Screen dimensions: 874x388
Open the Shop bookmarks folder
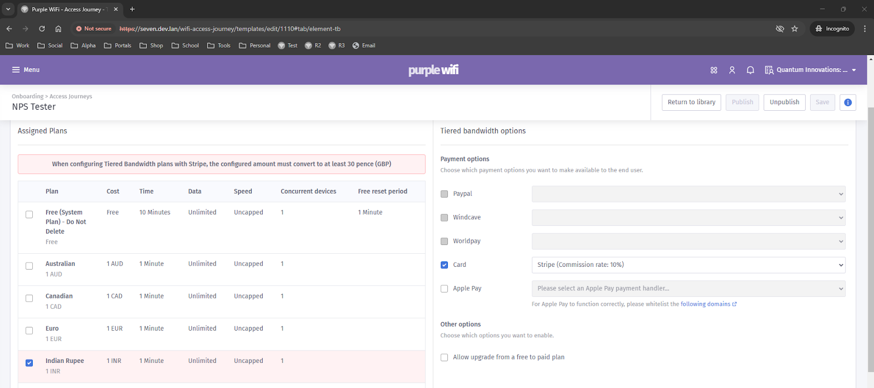tap(151, 45)
